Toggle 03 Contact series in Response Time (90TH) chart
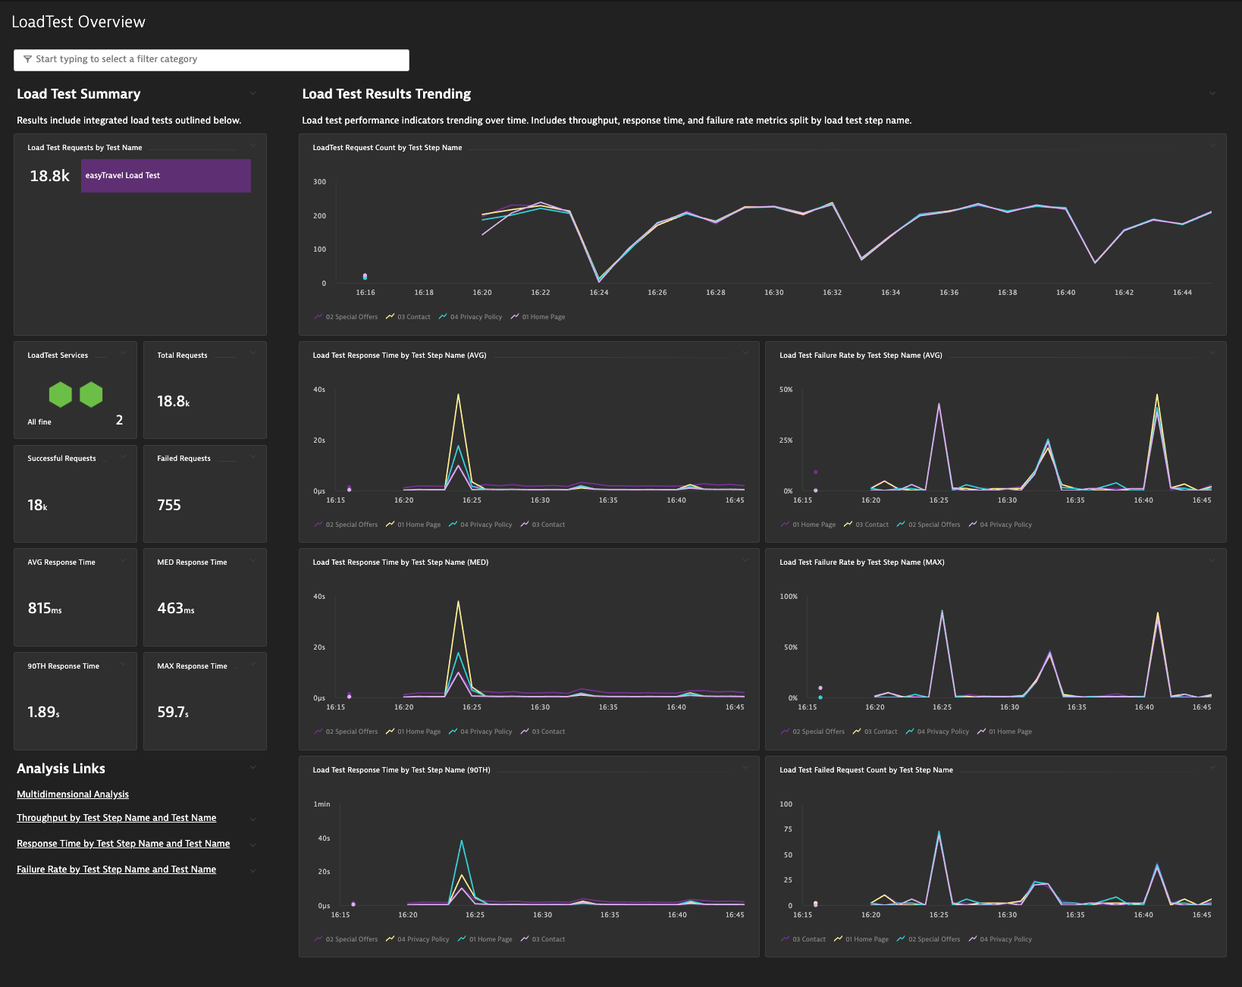 point(543,939)
